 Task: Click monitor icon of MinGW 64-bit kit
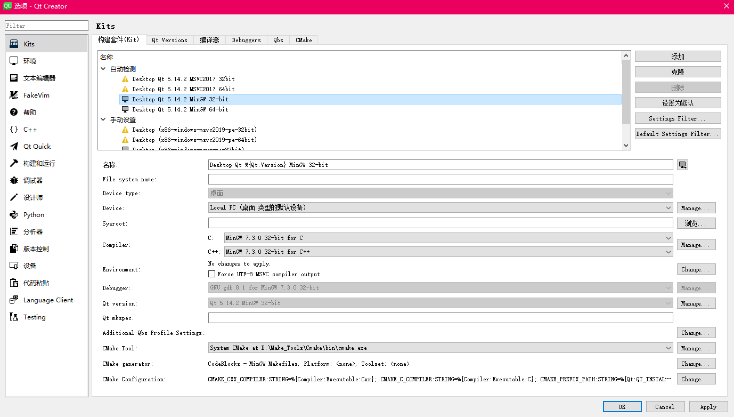point(125,109)
